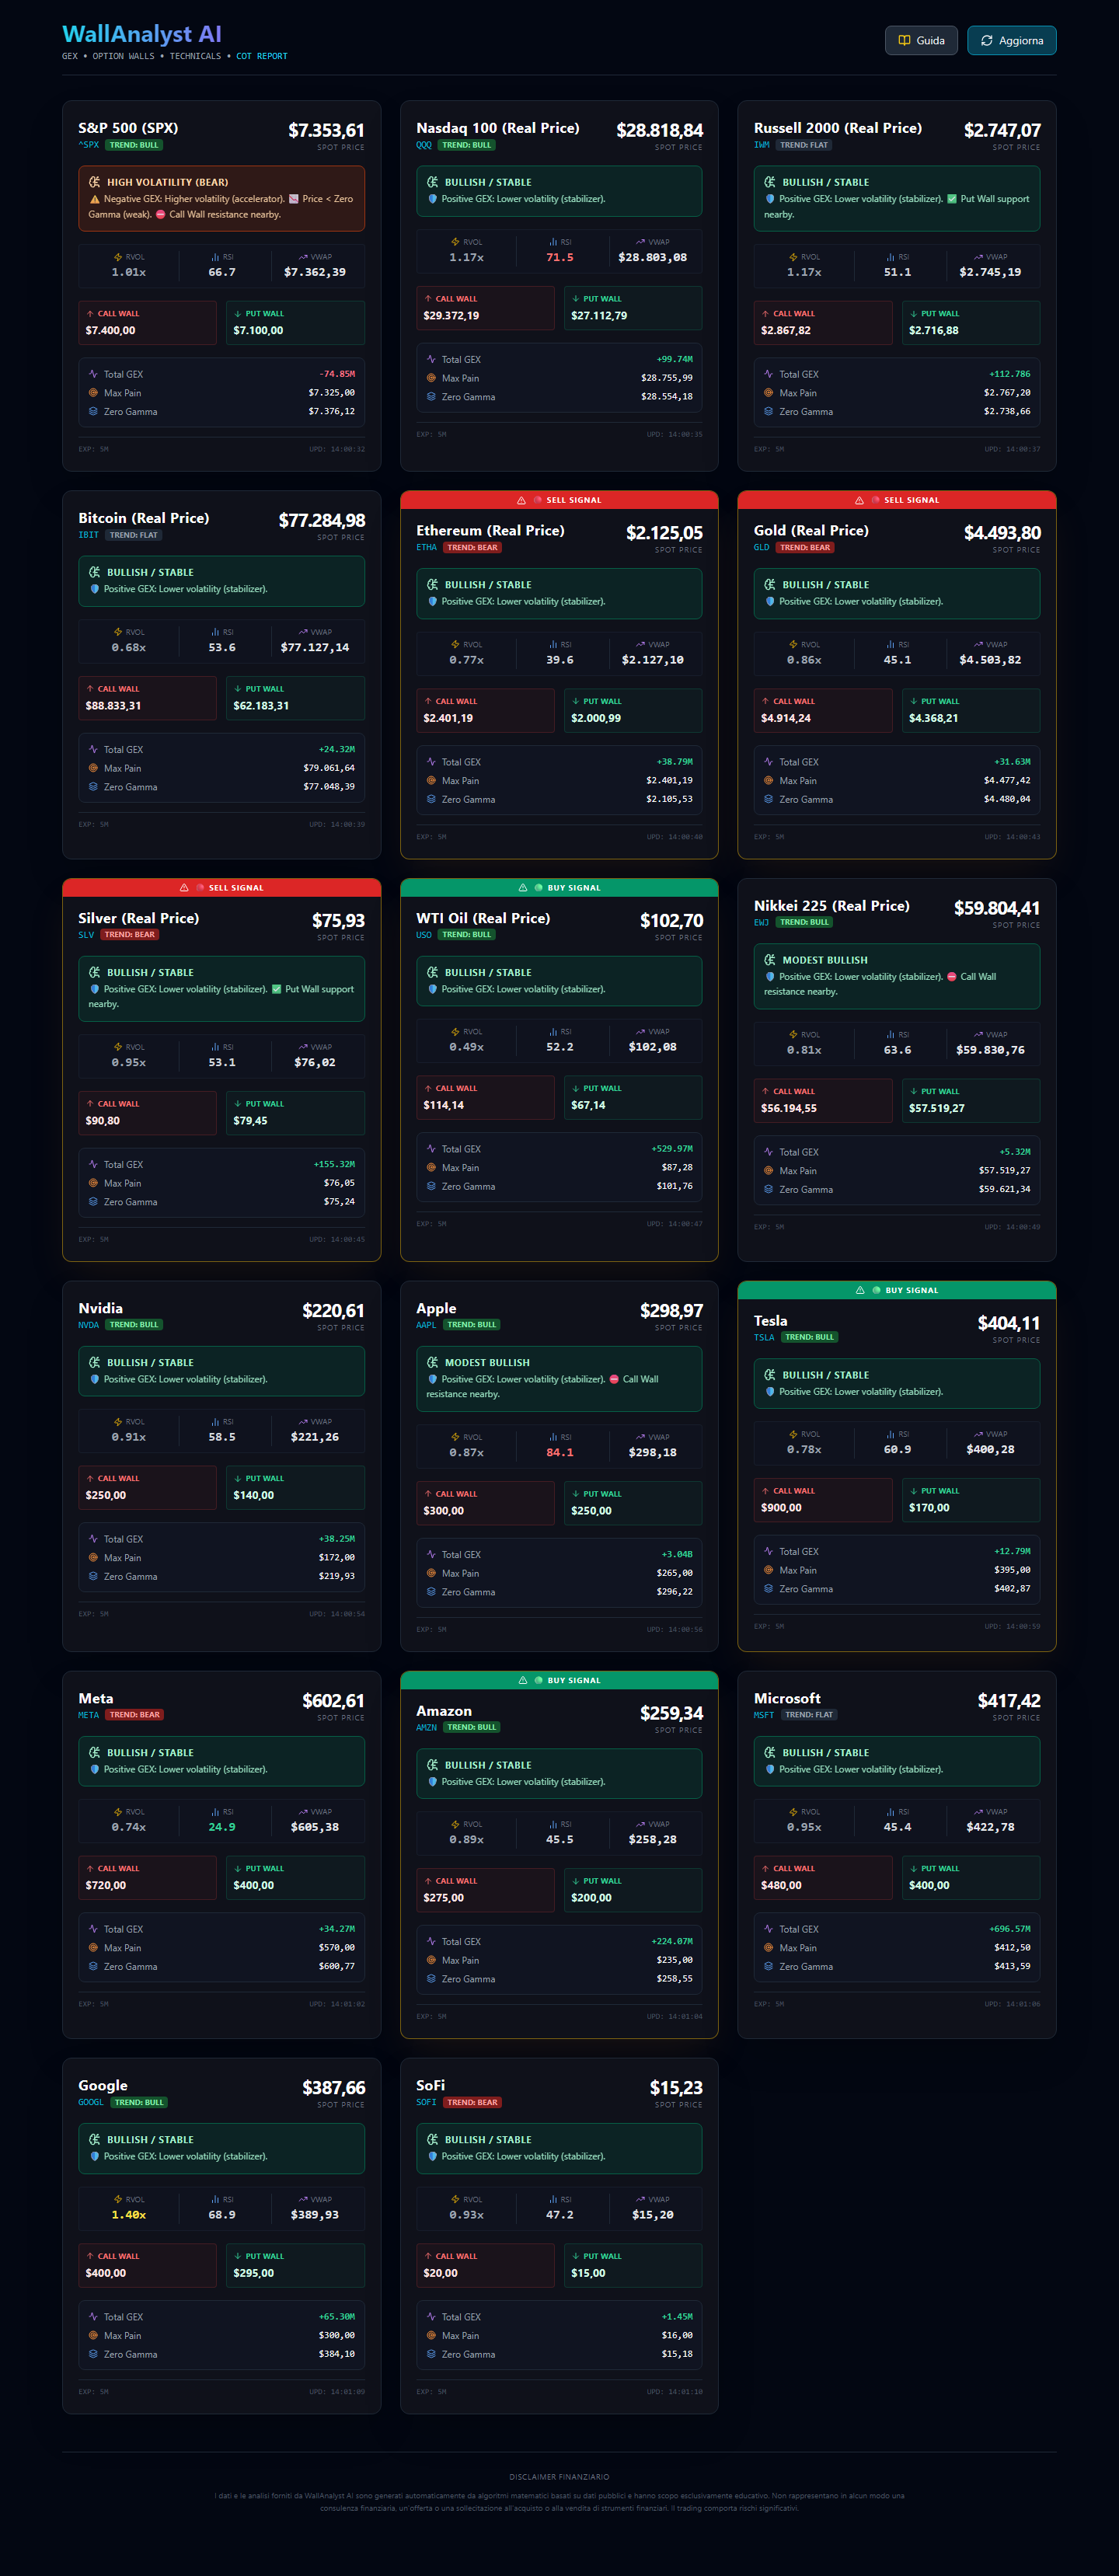Click the Max Pain target icon on Gold card
The height and width of the screenshot is (2576, 1119).
pos(769,781)
